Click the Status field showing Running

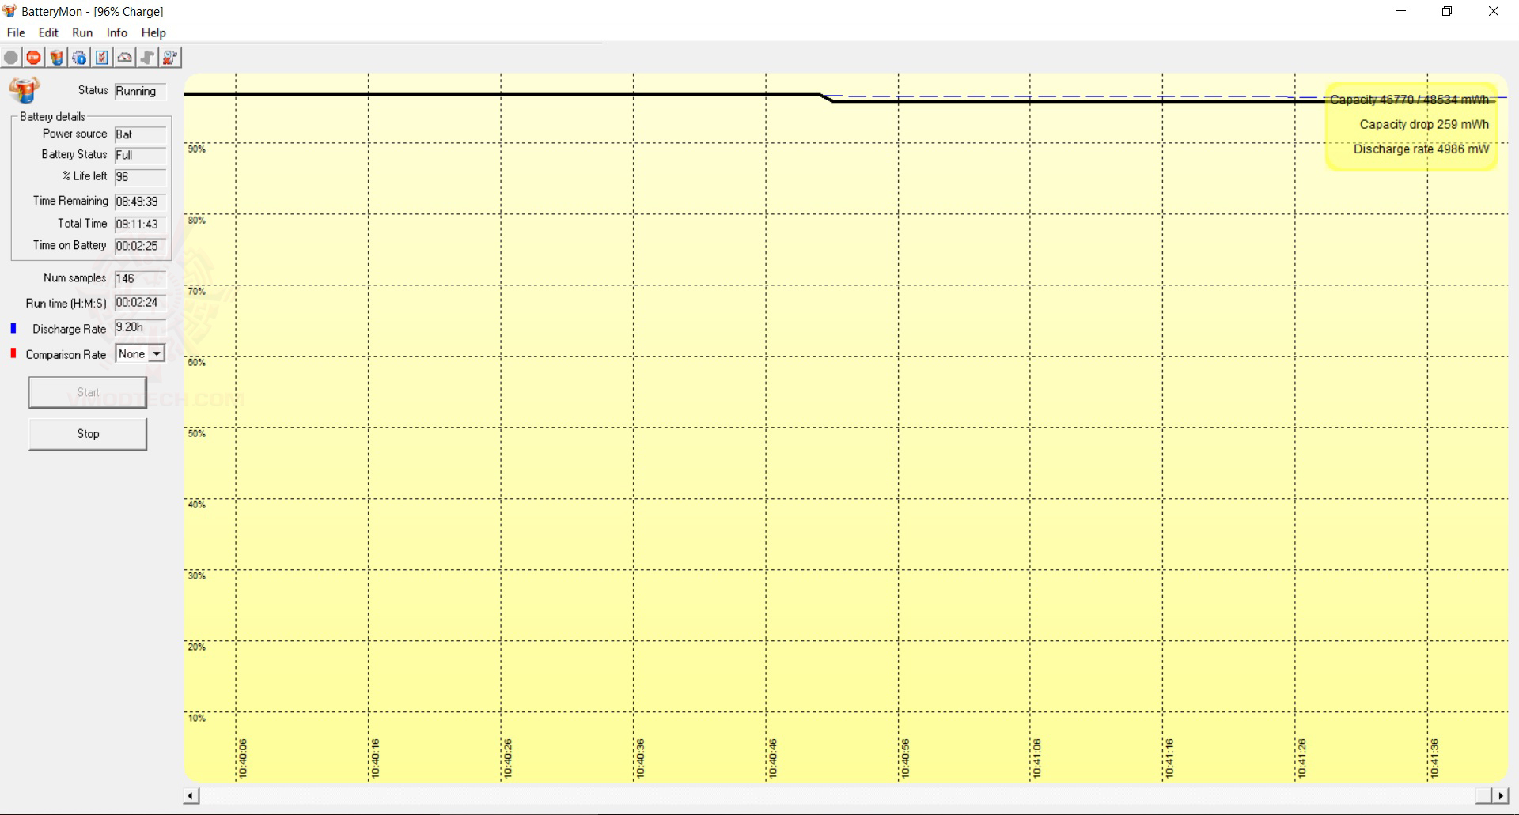click(140, 92)
